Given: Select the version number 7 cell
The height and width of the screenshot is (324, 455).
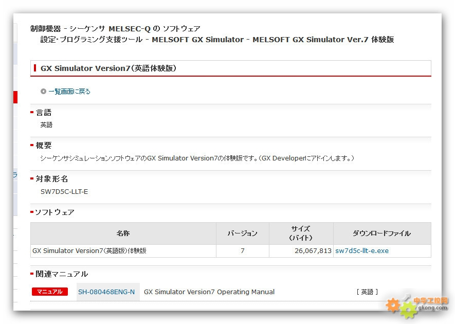Looking at the screenshot, I should click(x=243, y=251).
